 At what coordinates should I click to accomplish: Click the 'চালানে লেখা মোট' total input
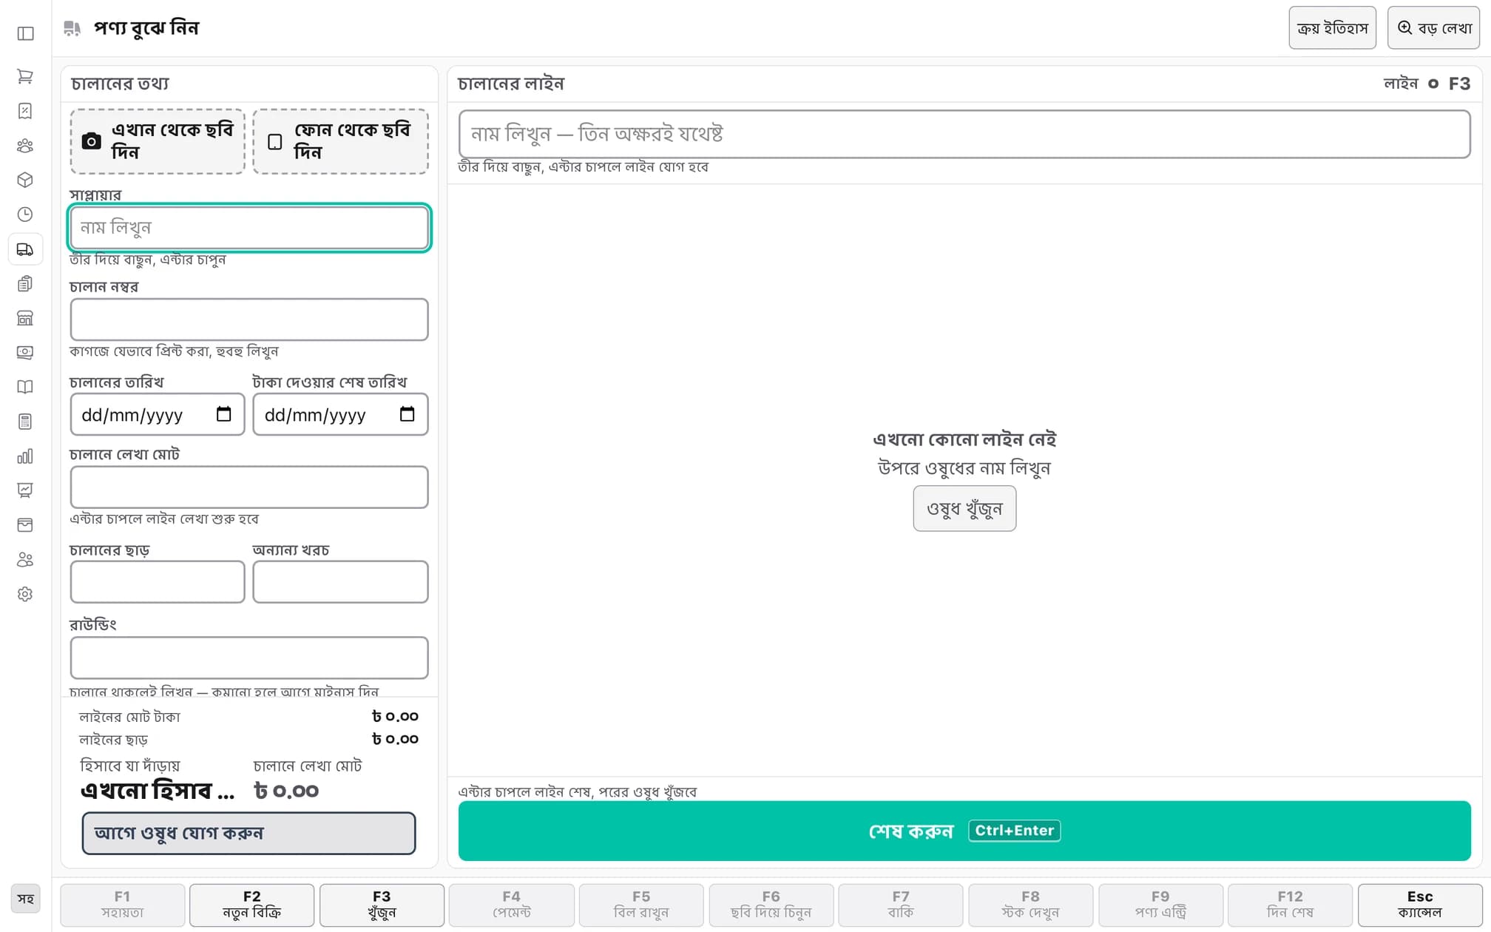point(249,487)
